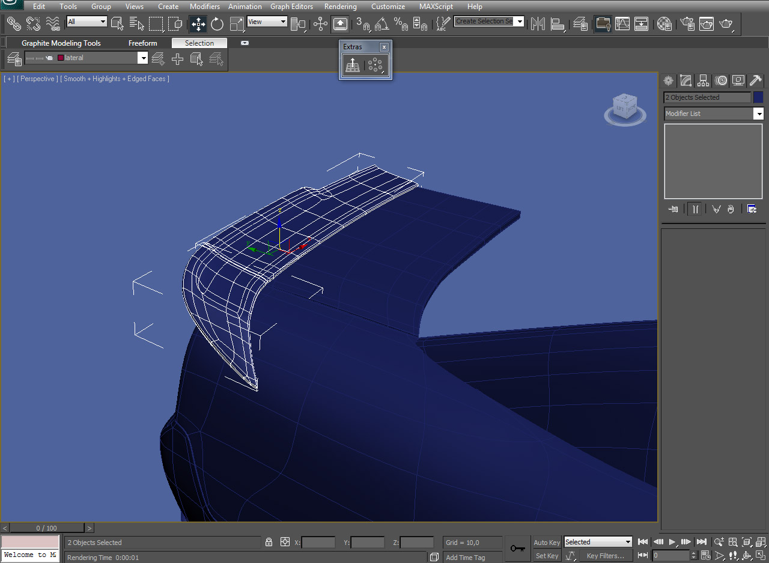The width and height of the screenshot is (769, 563).
Task: Select the Bind to Space Warp tool
Action: coord(53,24)
